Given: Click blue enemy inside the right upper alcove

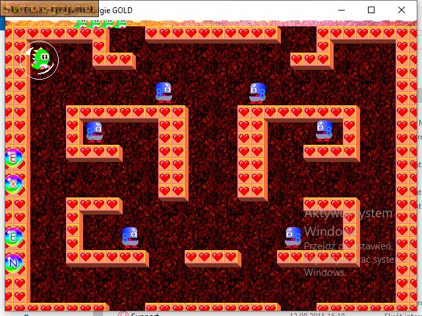Looking at the screenshot, I should click(324, 131).
